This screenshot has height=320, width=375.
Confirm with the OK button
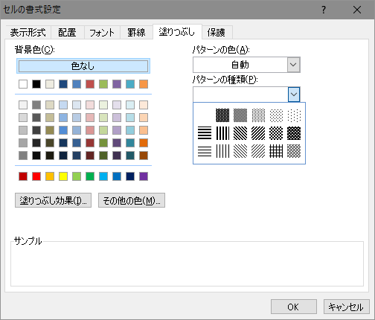[x=294, y=307]
